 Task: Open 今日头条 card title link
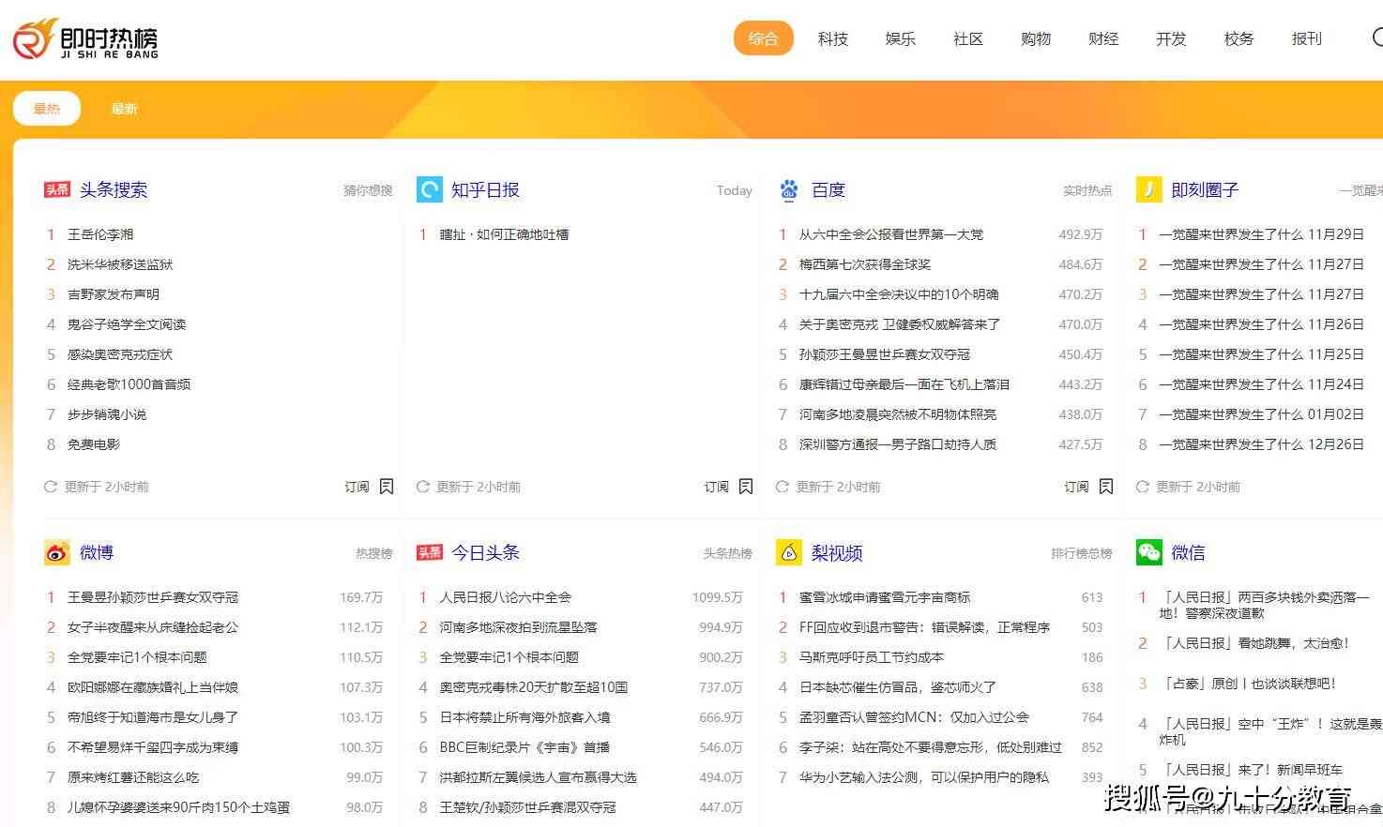pyautogui.click(x=485, y=552)
